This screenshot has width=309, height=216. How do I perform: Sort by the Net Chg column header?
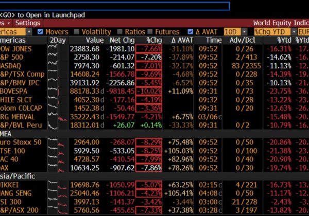[x=122, y=40]
